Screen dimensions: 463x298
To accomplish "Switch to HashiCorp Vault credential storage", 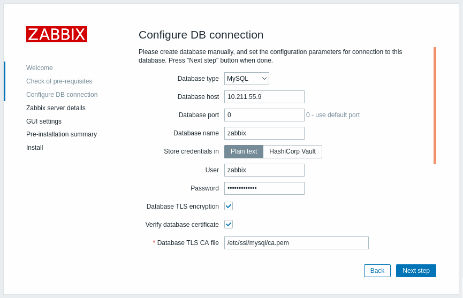I will 292,151.
